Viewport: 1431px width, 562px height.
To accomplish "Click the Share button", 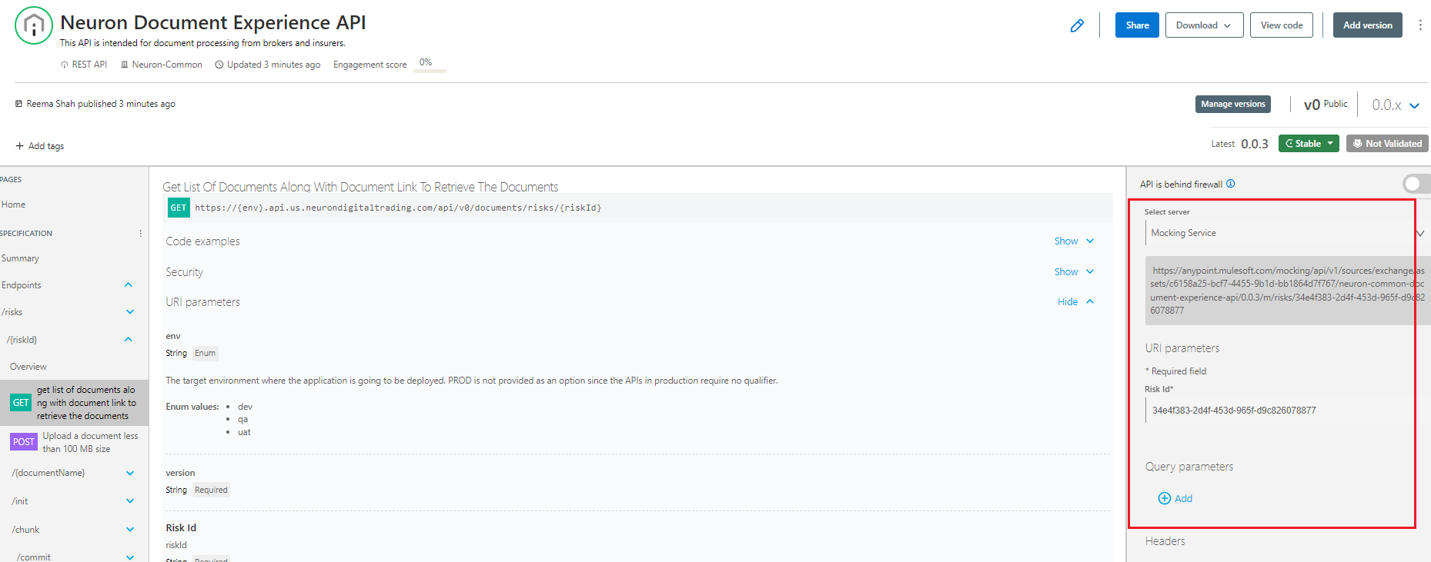I will [x=1136, y=25].
